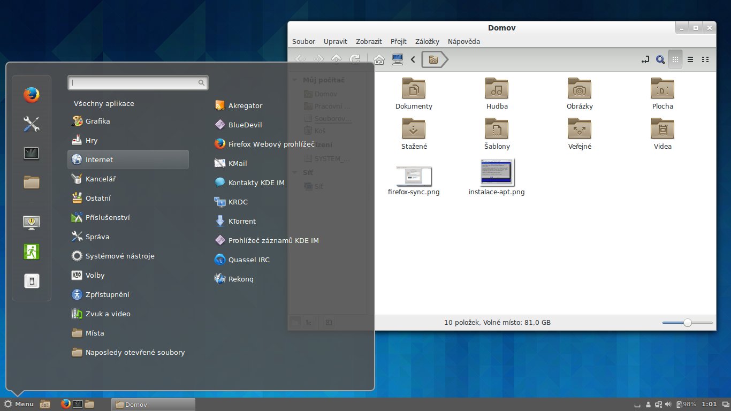Switch to icon view
This screenshot has width=731, height=411.
[675, 59]
